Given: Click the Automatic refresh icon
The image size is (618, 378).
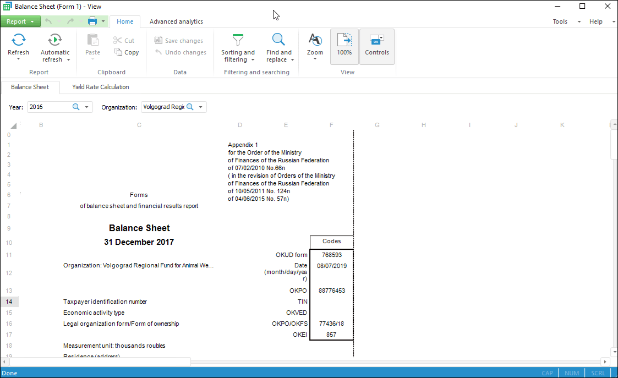Looking at the screenshot, I should (x=55, y=40).
